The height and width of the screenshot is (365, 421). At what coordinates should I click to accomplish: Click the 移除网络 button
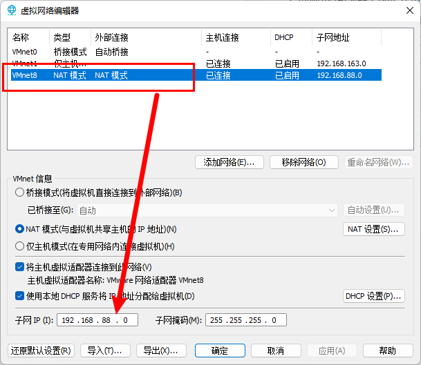303,162
